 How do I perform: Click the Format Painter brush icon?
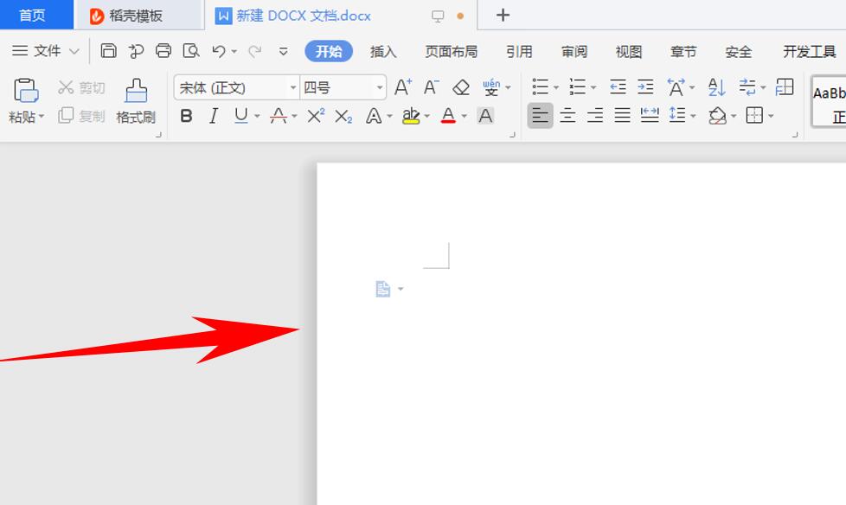[x=136, y=90]
